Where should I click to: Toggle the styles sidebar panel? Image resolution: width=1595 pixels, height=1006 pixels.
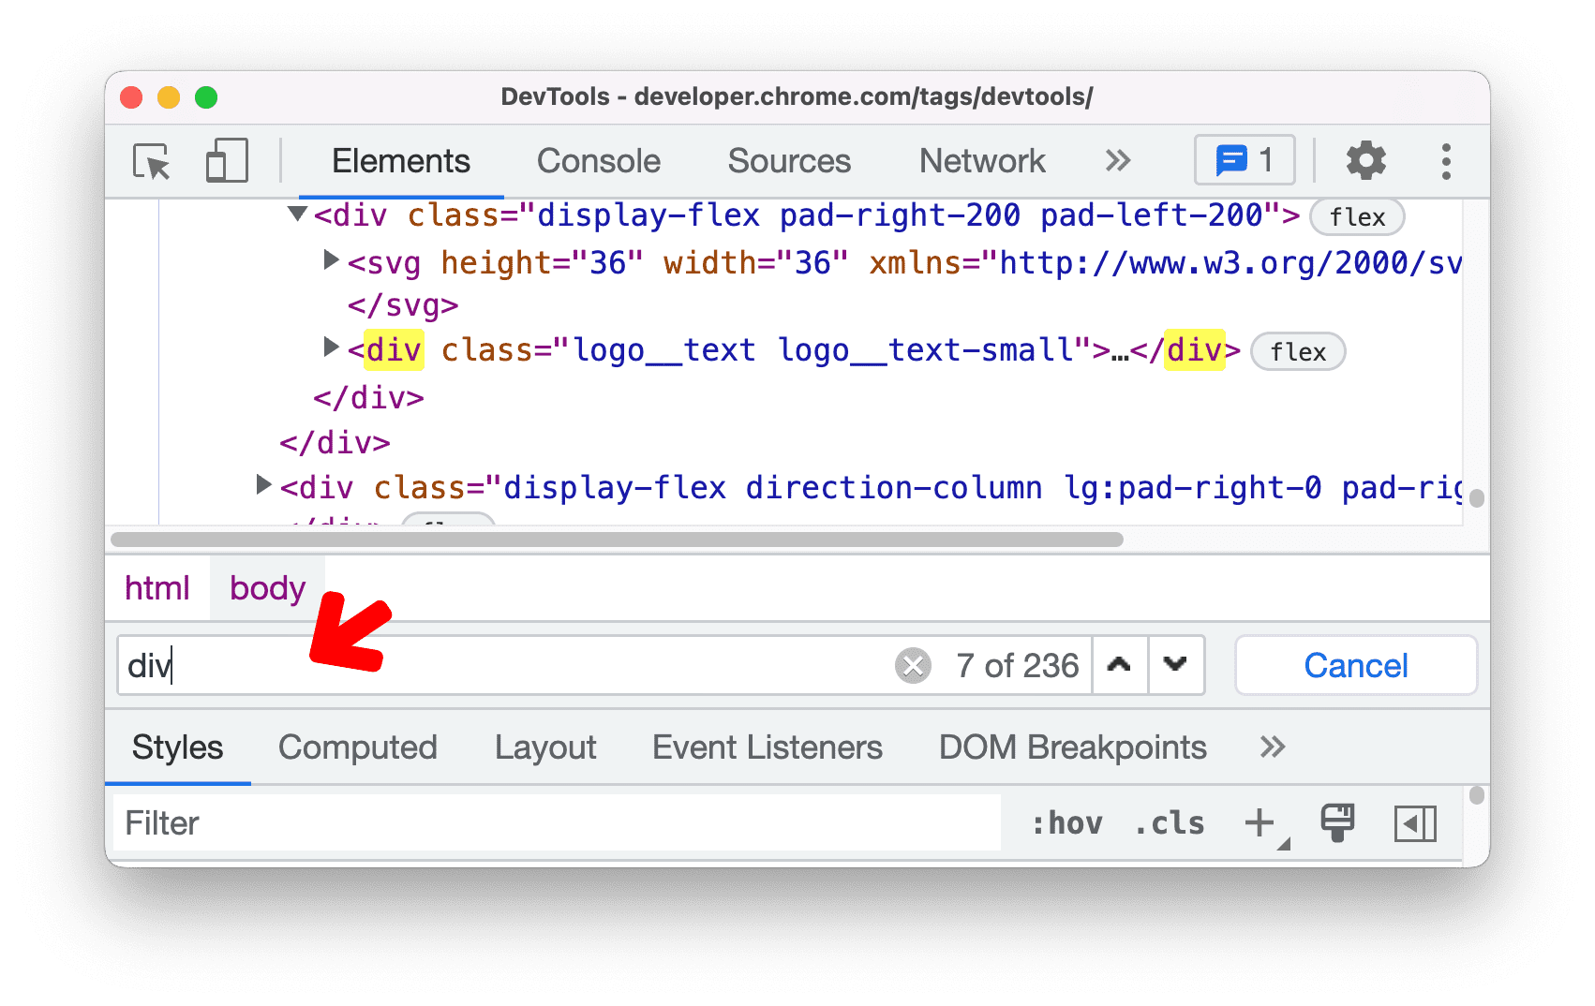[x=1415, y=823]
